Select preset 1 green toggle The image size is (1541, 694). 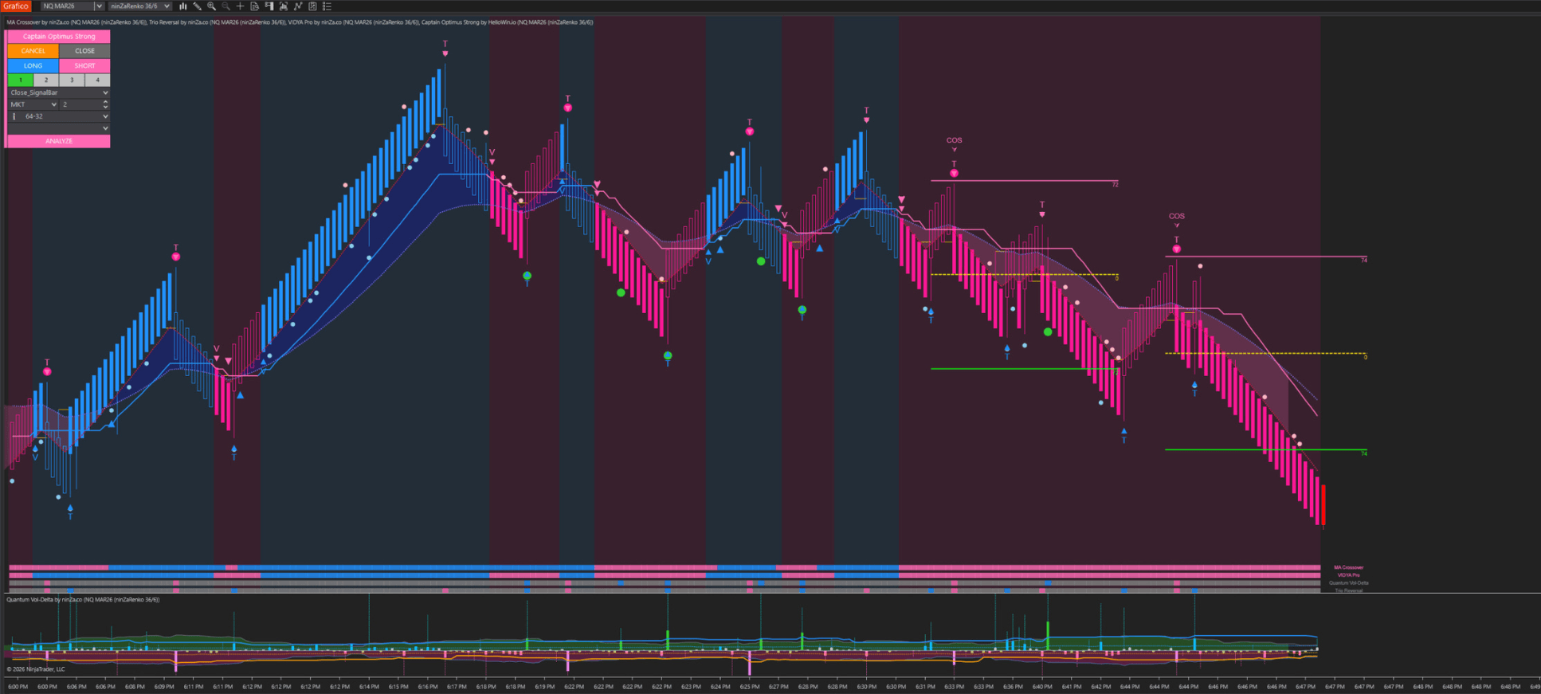coord(21,80)
